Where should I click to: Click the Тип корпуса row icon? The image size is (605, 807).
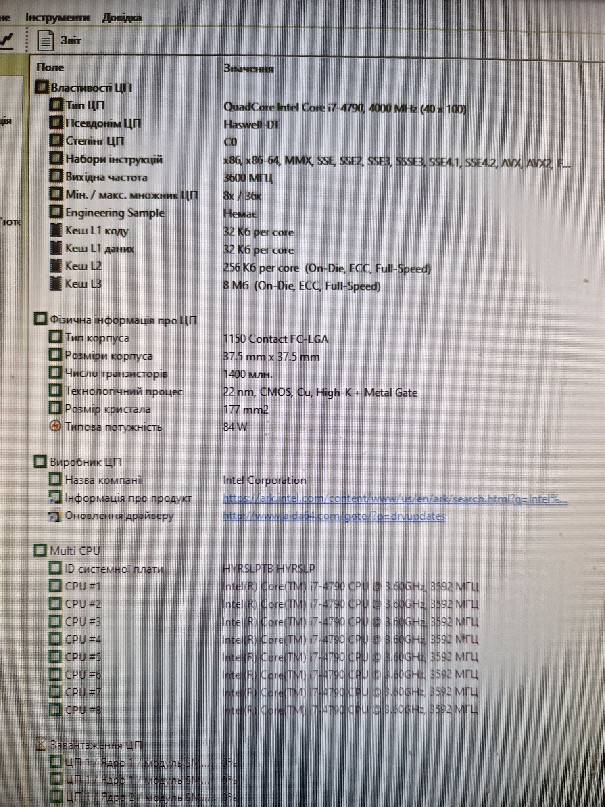[56, 337]
